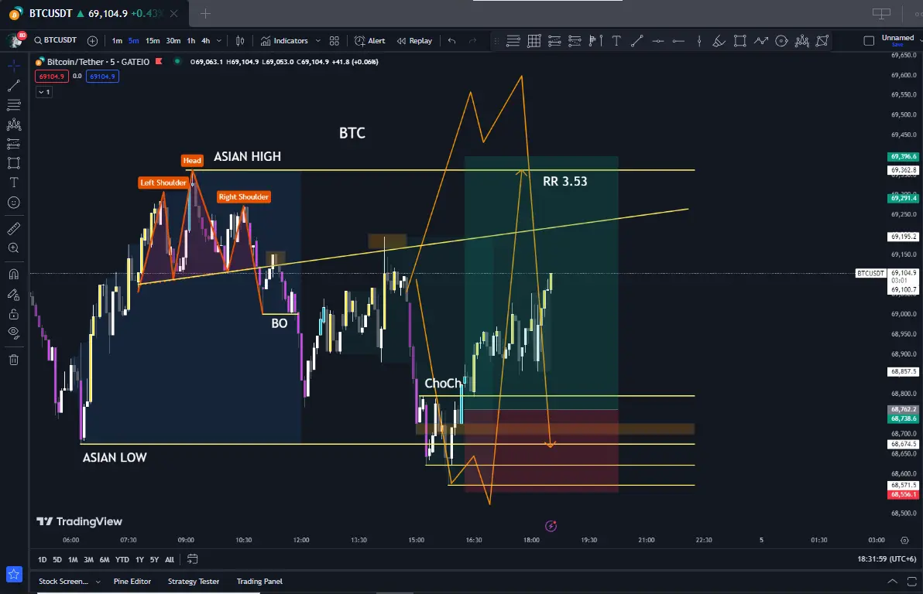The image size is (923, 594).
Task: Switch to the 4h timeframe
Action: 205,40
